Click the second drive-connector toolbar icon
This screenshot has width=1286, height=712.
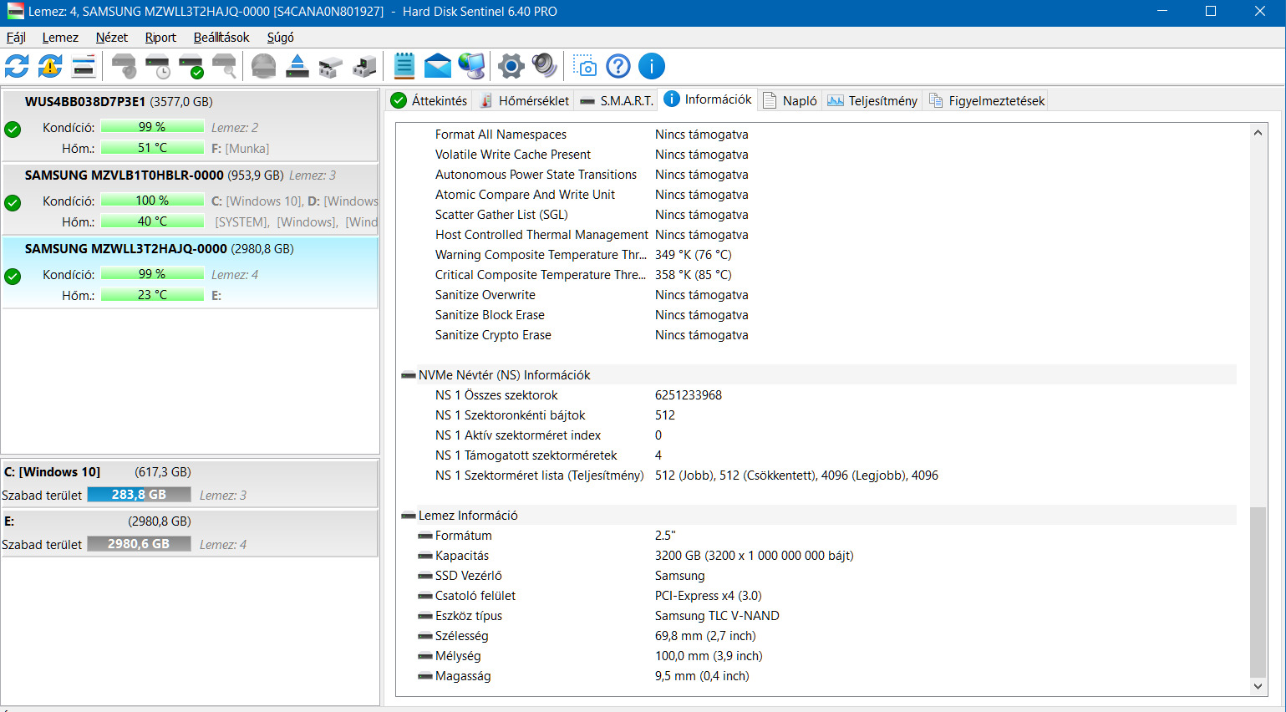coord(364,66)
